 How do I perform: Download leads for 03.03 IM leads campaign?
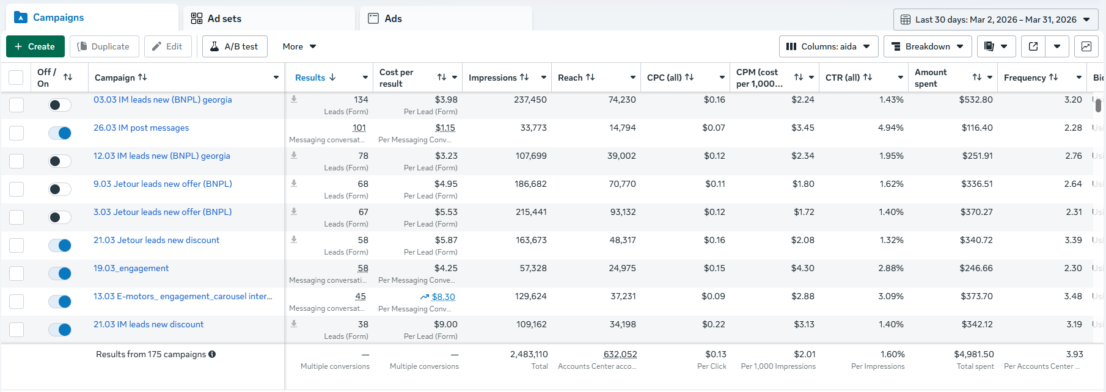[x=294, y=99]
